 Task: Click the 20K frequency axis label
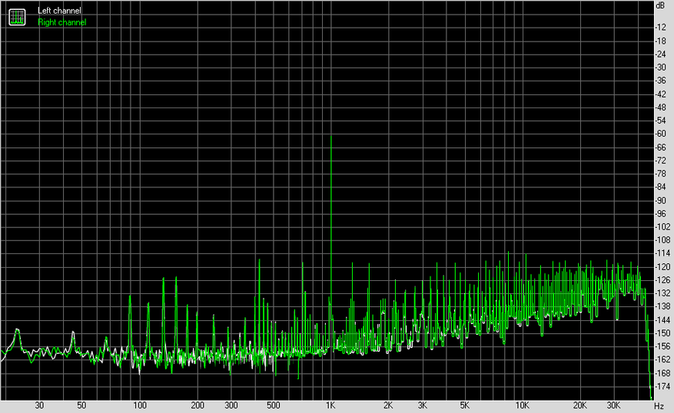point(580,405)
